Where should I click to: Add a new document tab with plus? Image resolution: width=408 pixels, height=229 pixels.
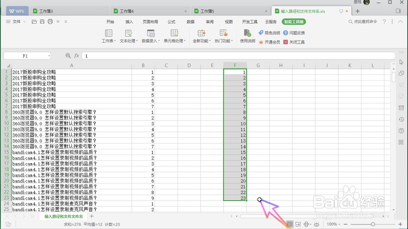(357, 11)
